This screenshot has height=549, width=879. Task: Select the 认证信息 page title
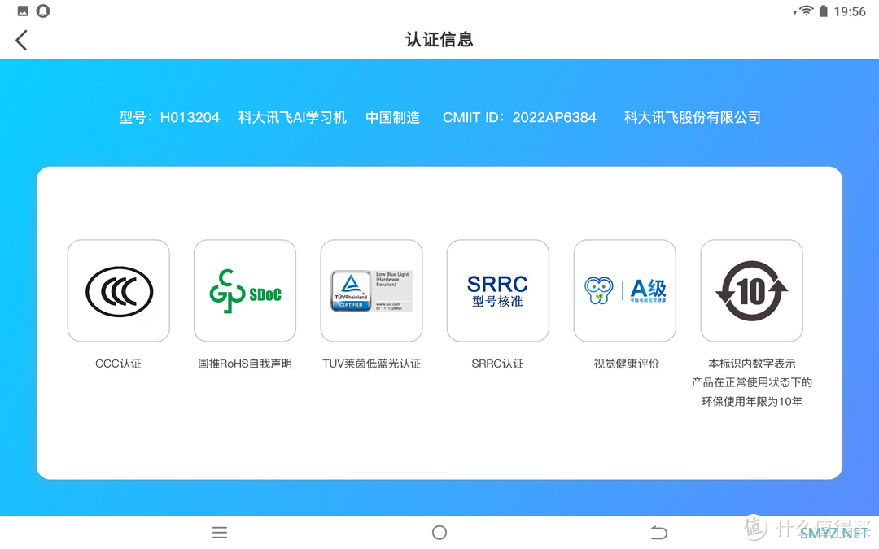pos(439,40)
